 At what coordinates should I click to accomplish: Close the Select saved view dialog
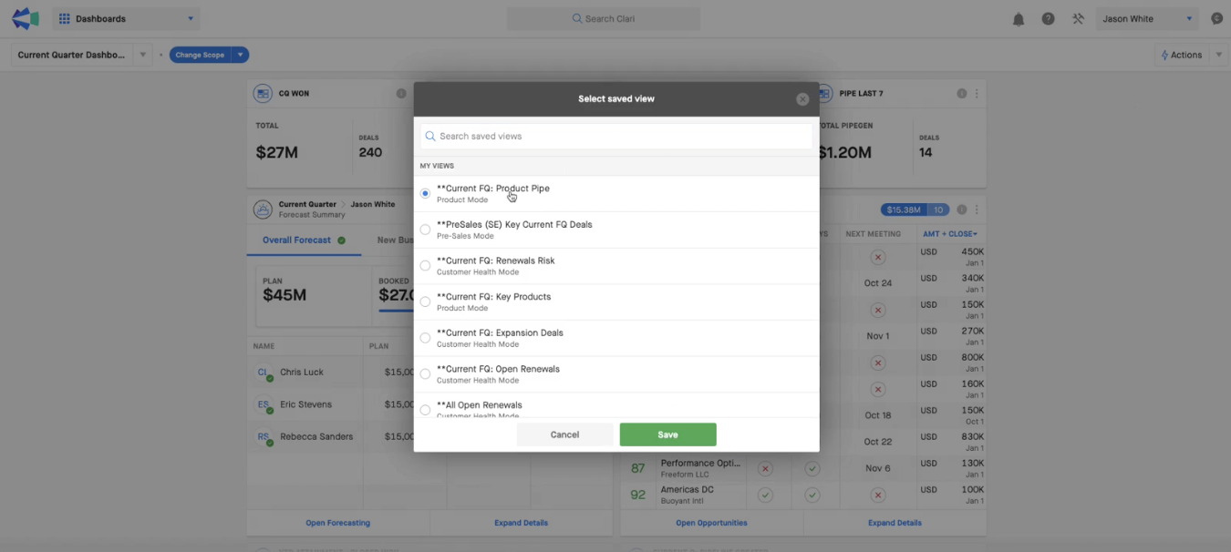[x=802, y=99]
